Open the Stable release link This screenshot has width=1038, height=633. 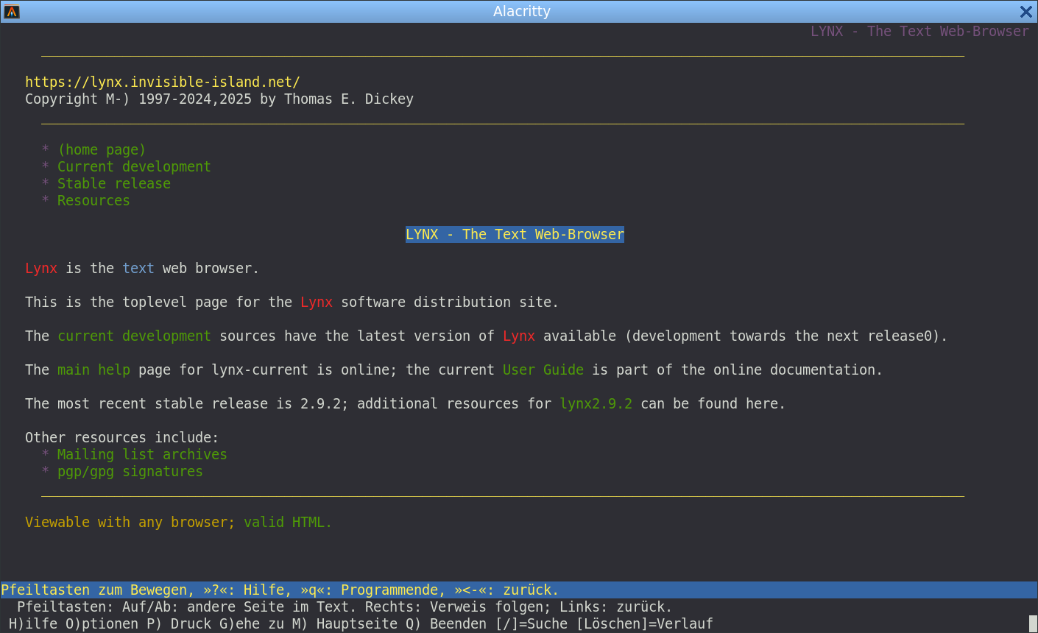tap(114, 183)
